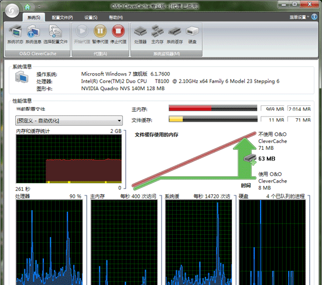322x285 pixels.
Task: Click the 文件缓存使用的内存 heading
Action: [x=156, y=135]
